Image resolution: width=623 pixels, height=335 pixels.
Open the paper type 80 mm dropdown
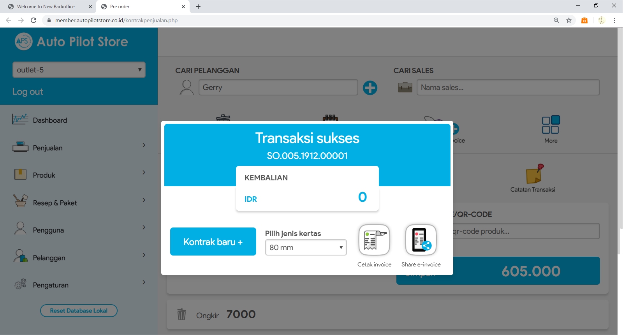coord(306,247)
